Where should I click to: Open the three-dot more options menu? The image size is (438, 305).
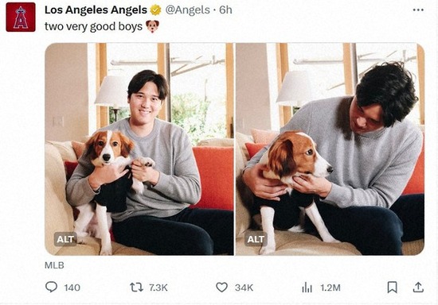418,10
